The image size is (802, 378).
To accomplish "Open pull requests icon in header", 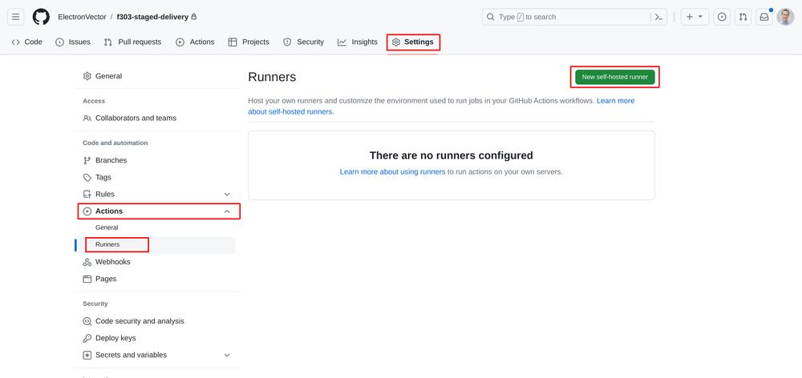I will (743, 17).
